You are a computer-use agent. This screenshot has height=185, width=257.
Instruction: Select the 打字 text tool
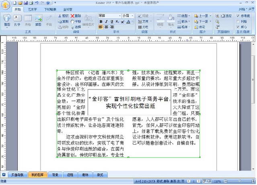pos(17,20)
